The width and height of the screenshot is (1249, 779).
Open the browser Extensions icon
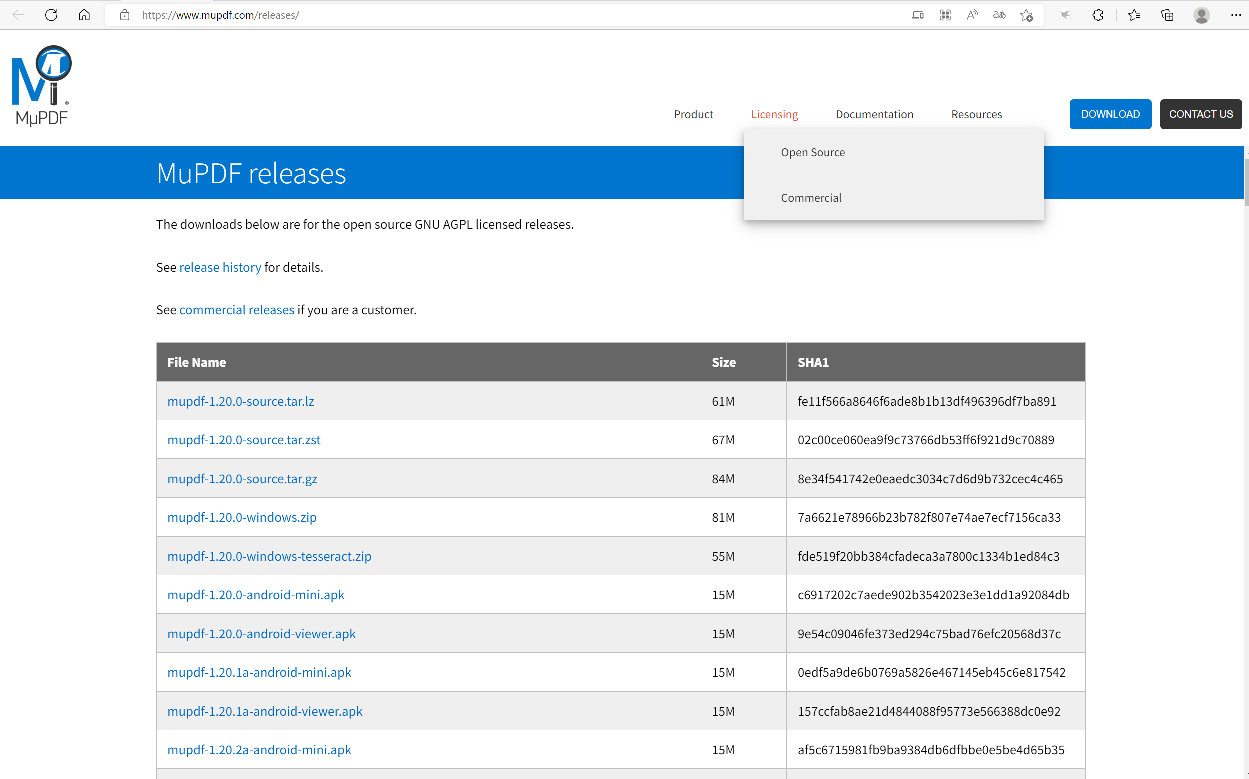1097,15
